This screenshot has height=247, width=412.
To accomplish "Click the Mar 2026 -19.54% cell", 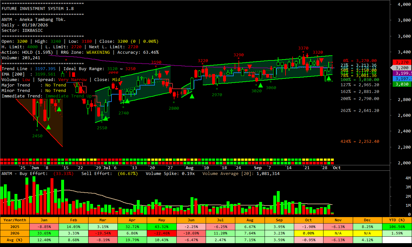I will click(x=103, y=233).
